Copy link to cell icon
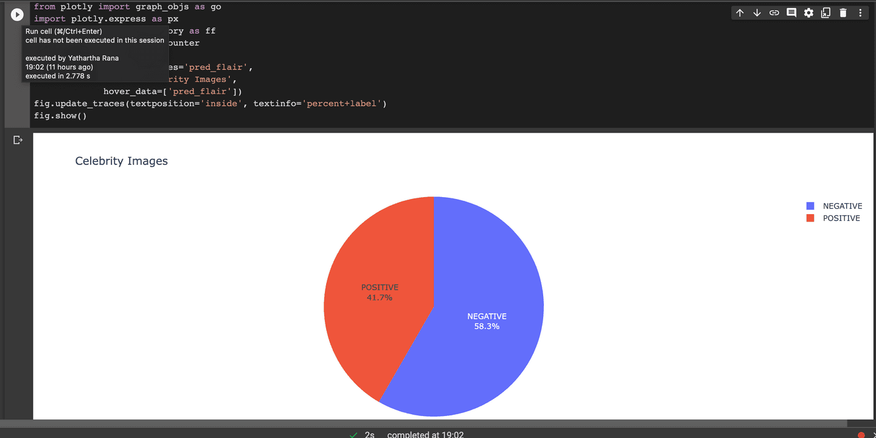876x438 pixels. point(774,13)
